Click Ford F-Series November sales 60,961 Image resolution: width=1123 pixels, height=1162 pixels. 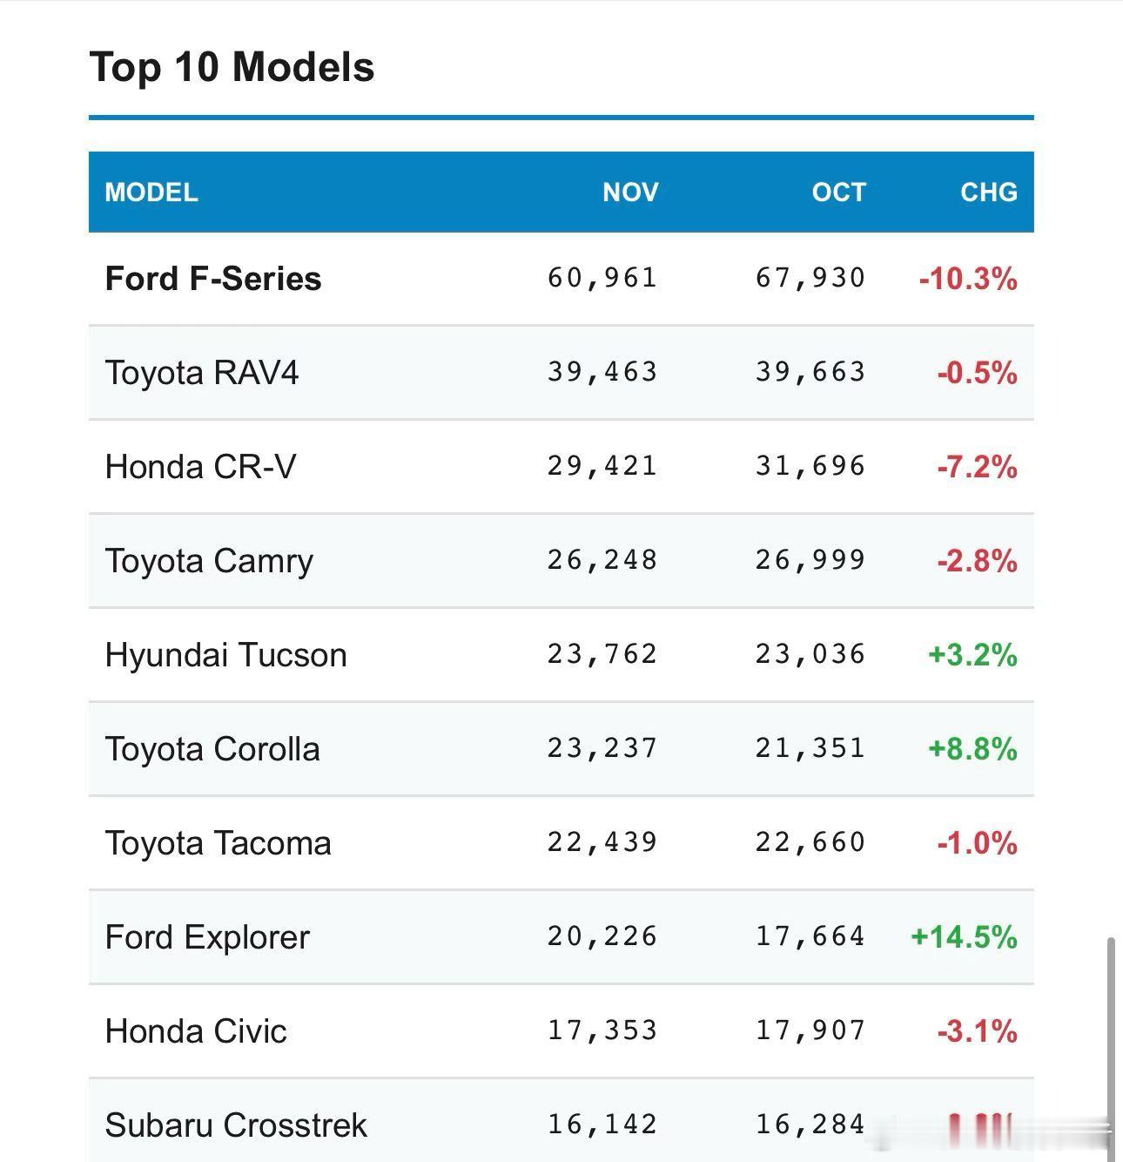pyautogui.click(x=602, y=279)
